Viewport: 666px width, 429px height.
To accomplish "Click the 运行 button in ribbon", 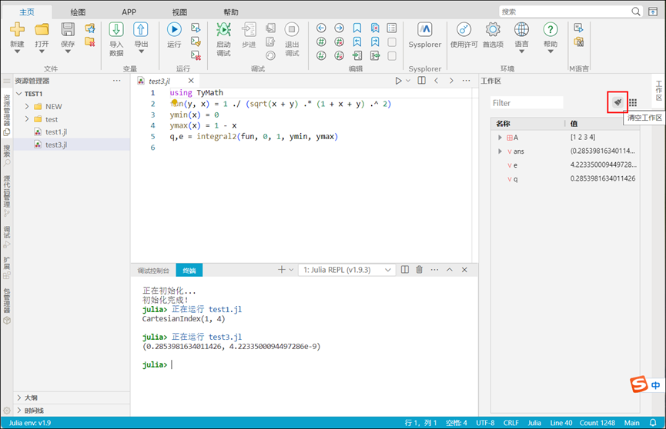I will [174, 35].
